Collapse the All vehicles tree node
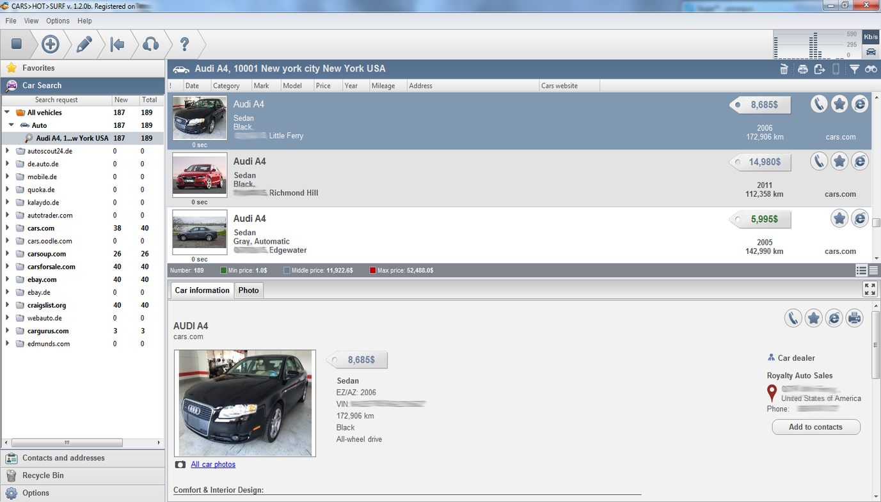The height and width of the screenshot is (502, 881). tap(7, 113)
